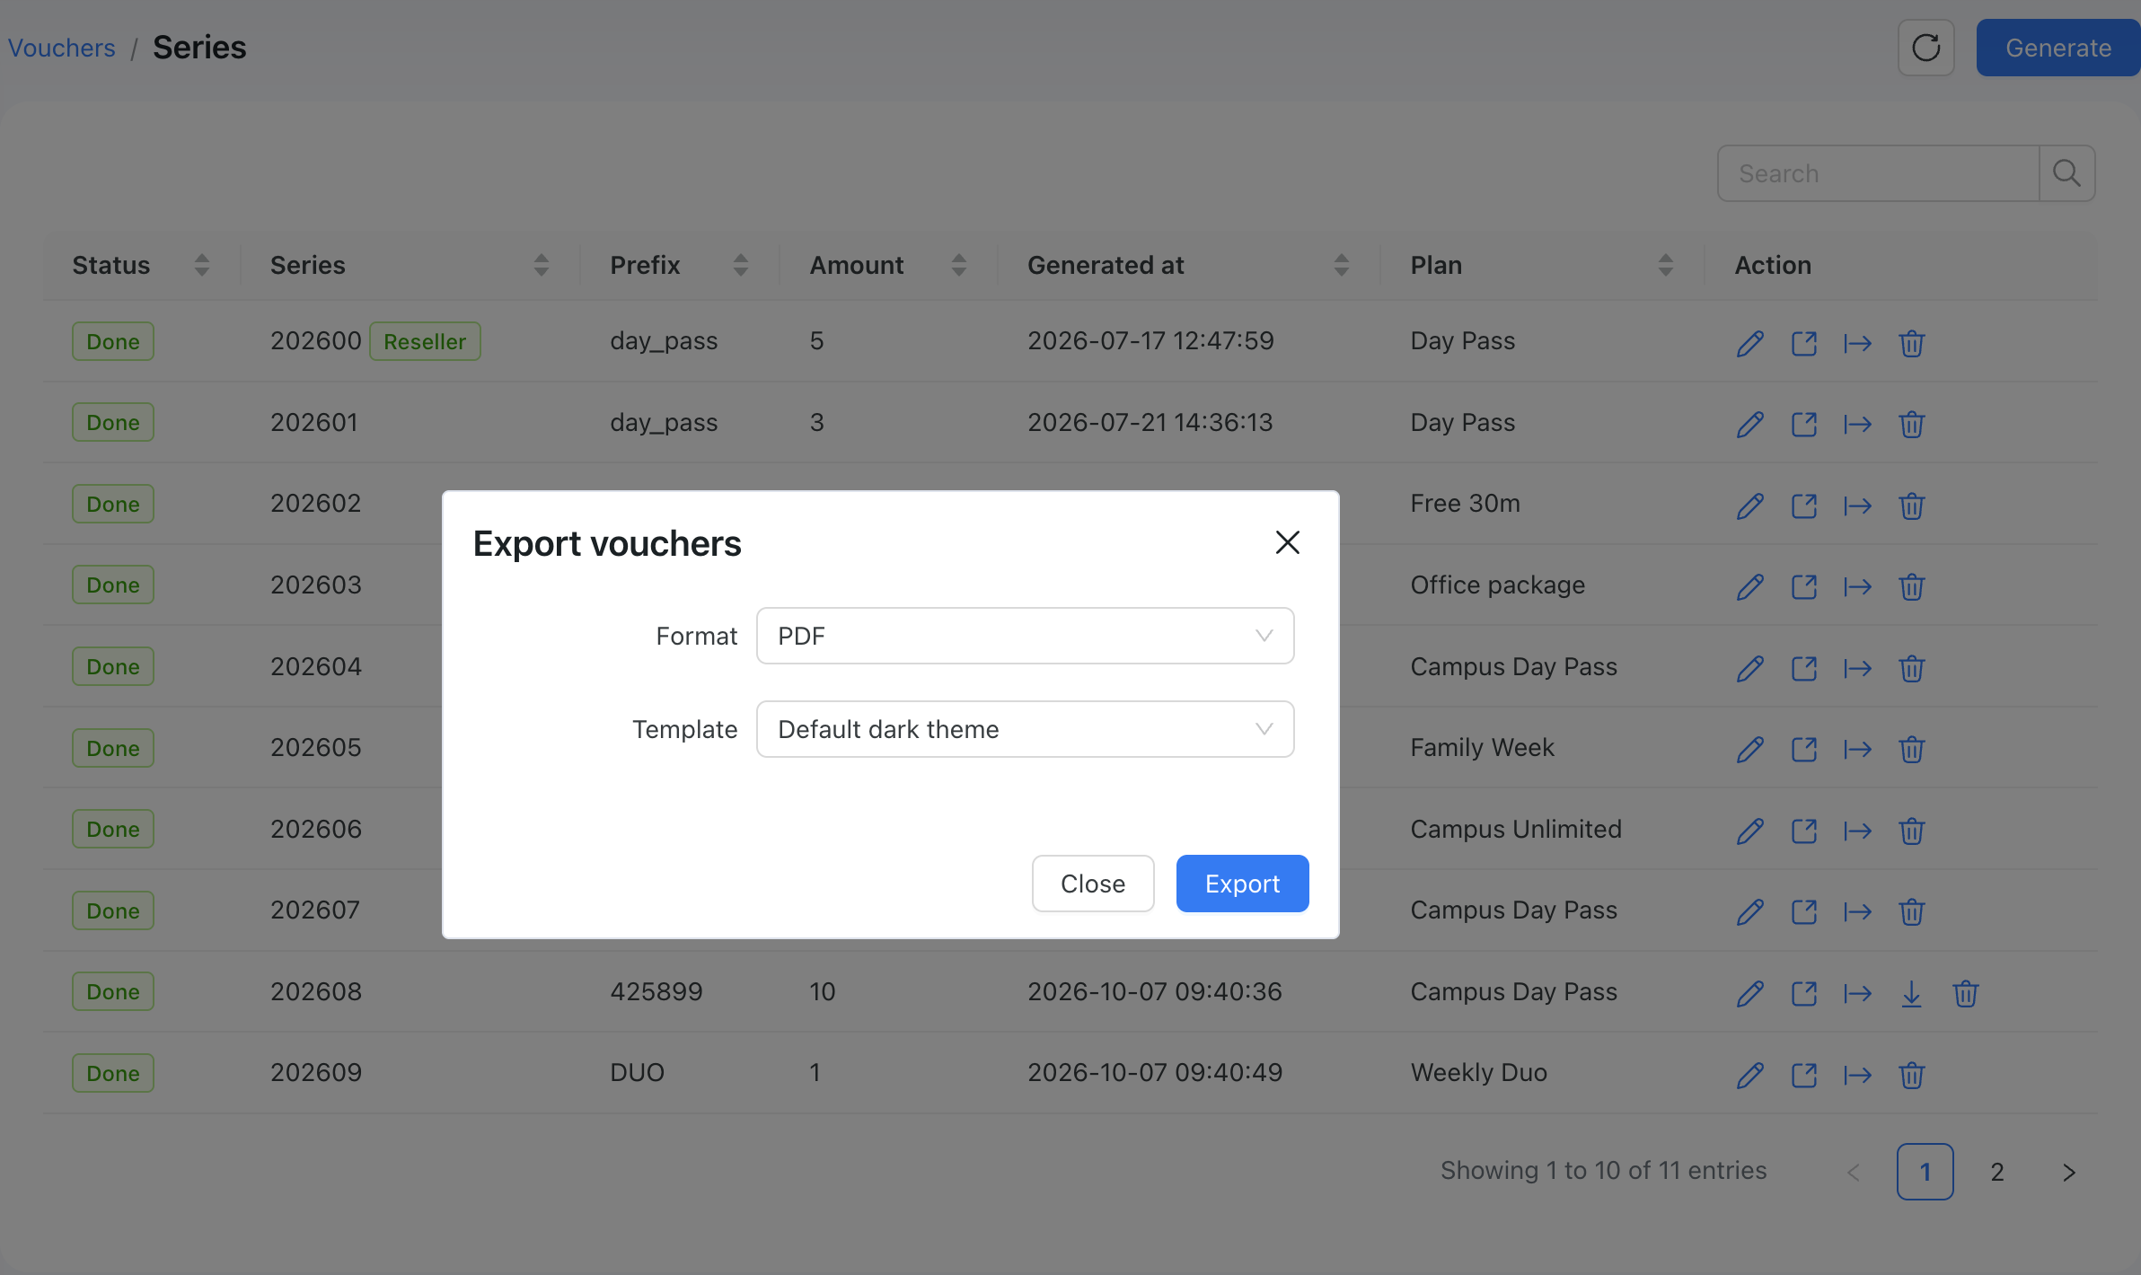Download series 202608 with the download icon
This screenshot has width=2141, height=1275.
pyautogui.click(x=1912, y=993)
